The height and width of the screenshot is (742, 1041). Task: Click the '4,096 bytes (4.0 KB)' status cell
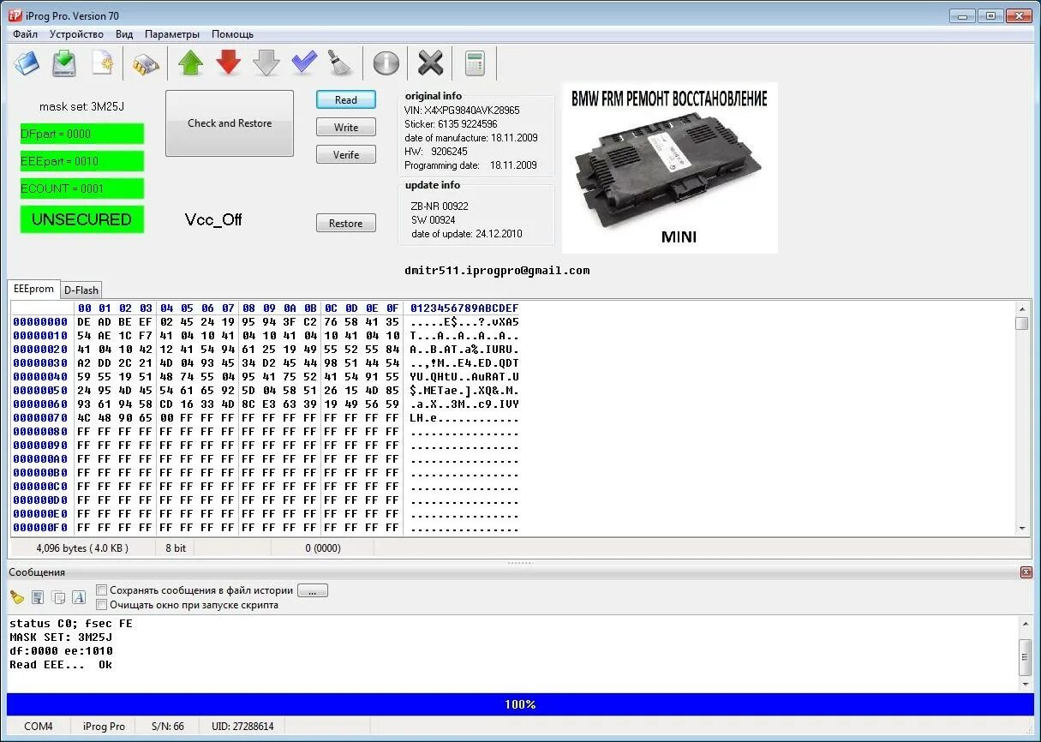[82, 548]
